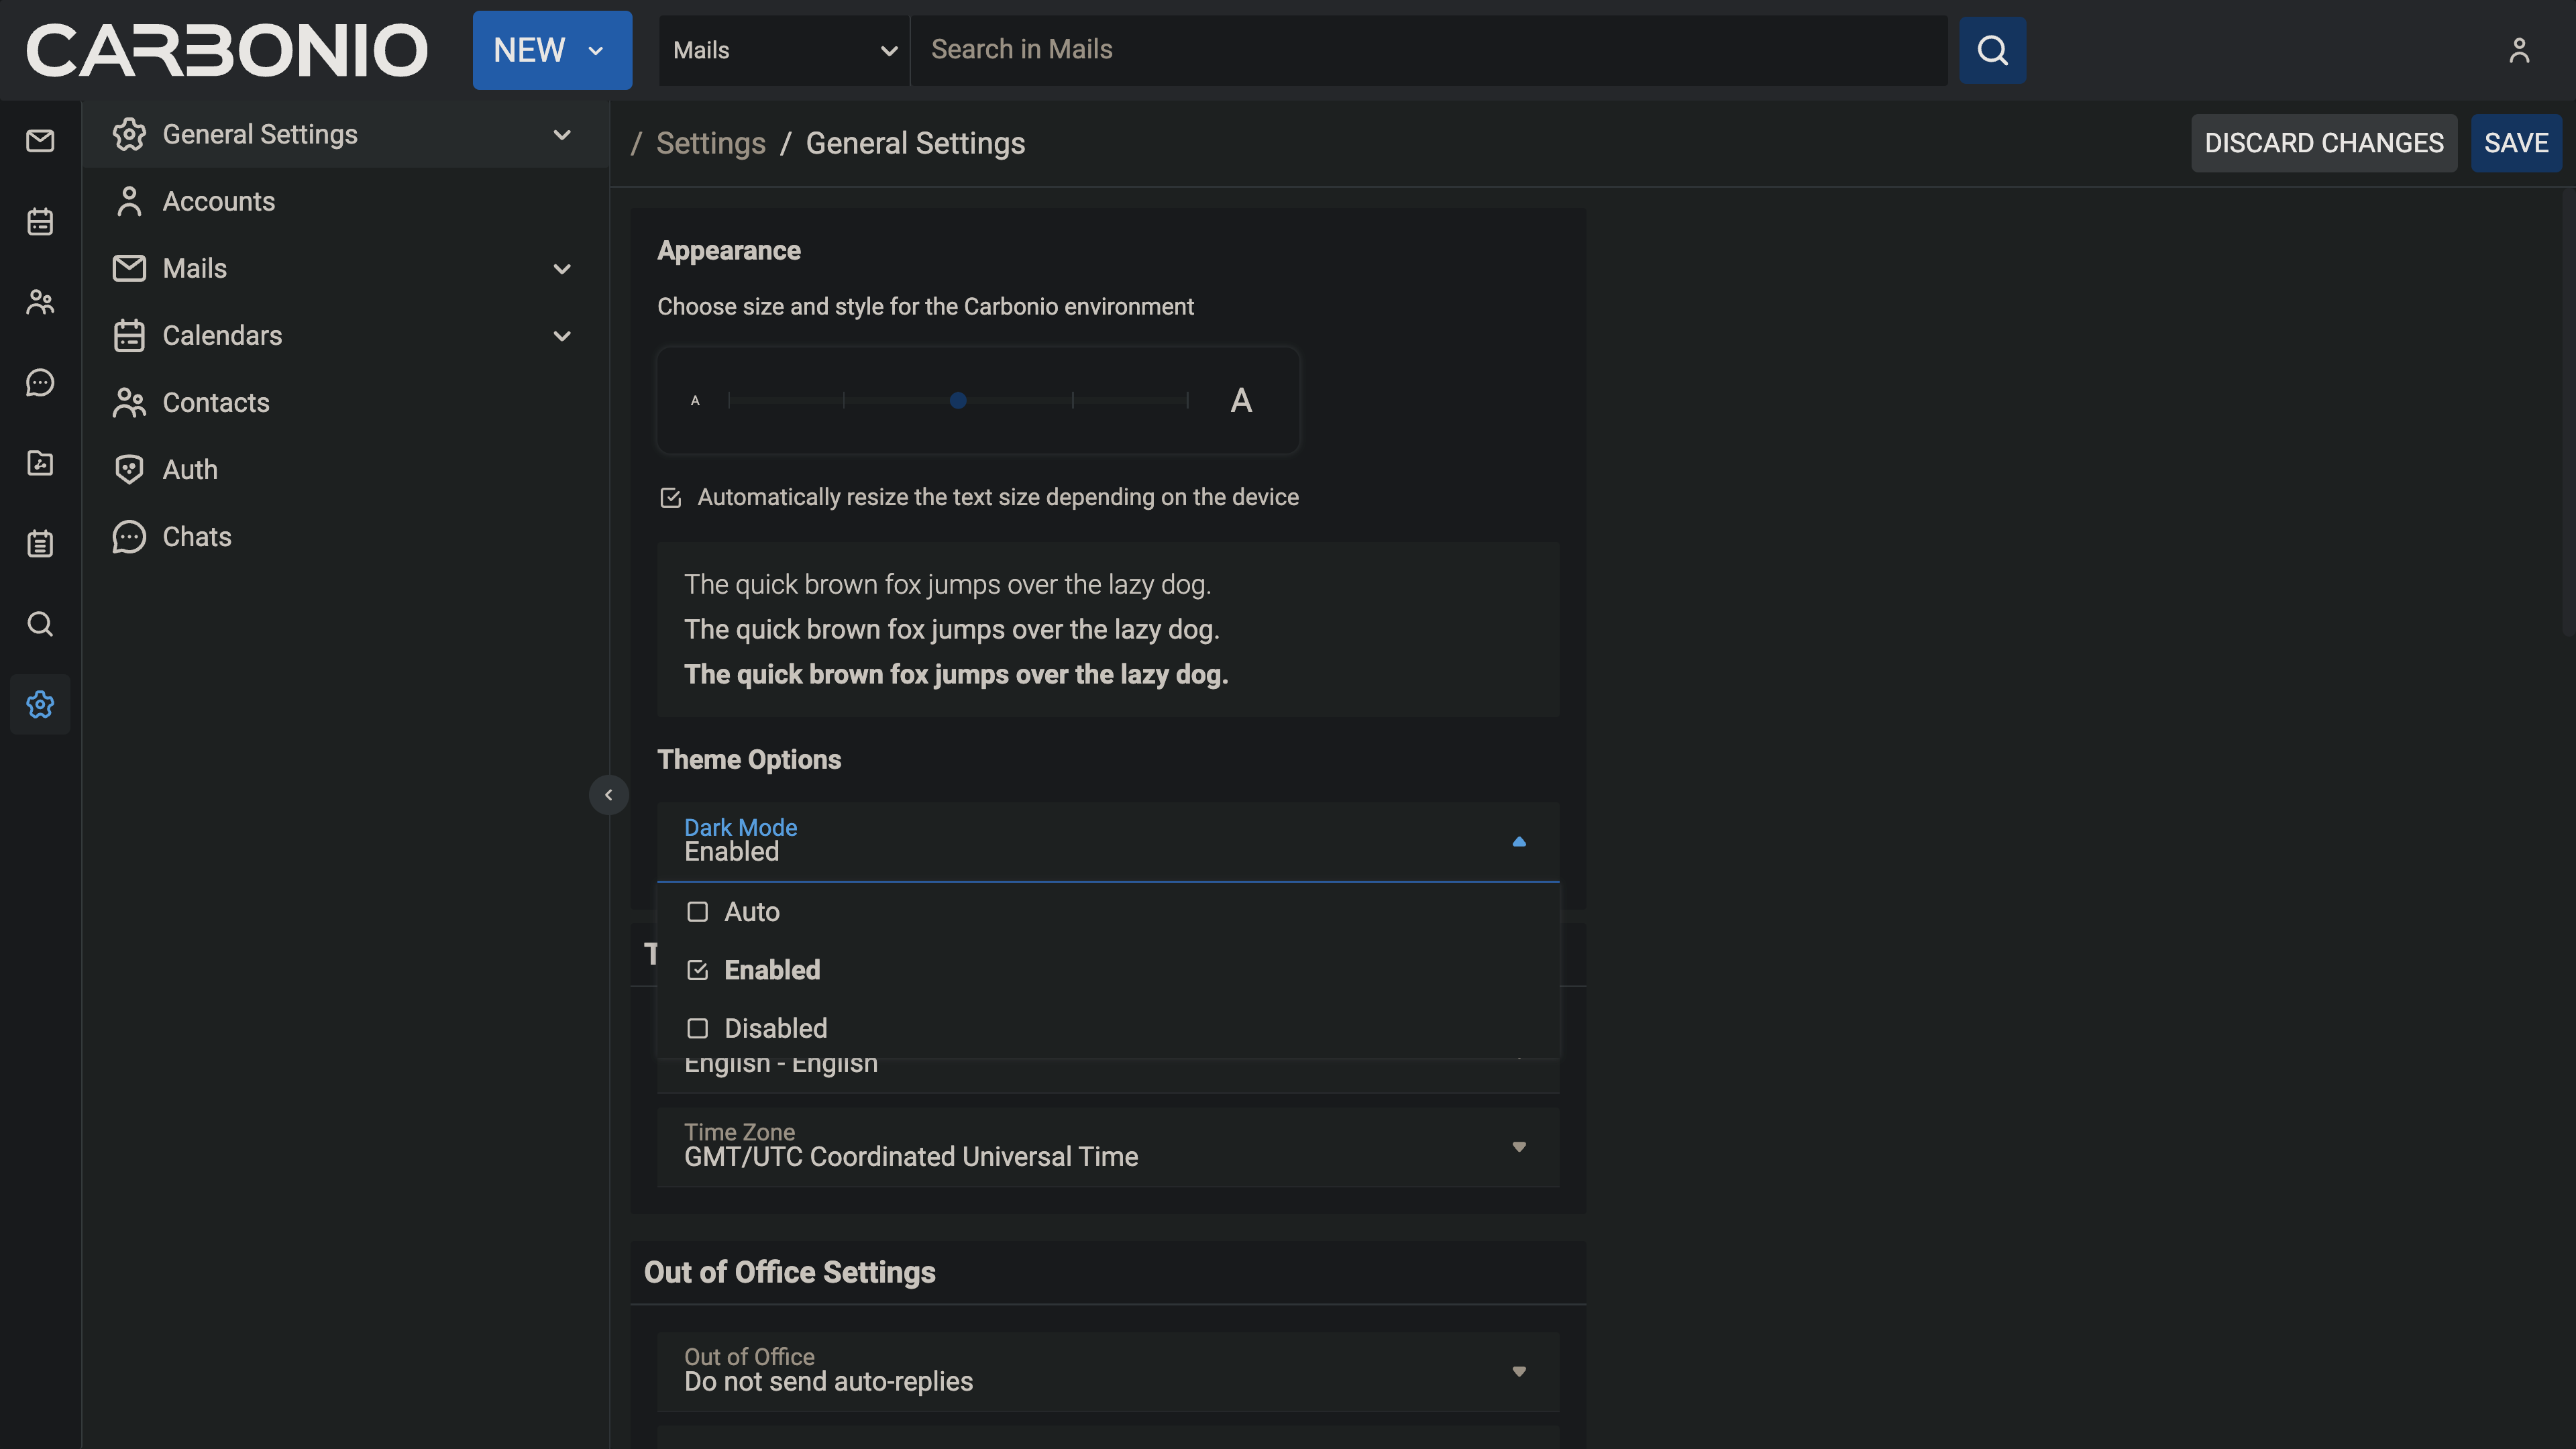Screen dimensions: 2576x1449
Task: Open the Calendar module icon in sidebar
Action: click(x=40, y=221)
